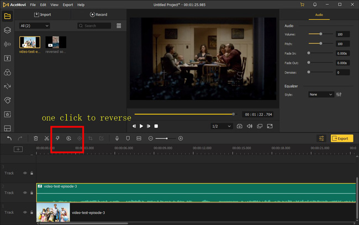Click the Crop tool icon
This screenshot has width=359, height=225.
point(91,138)
